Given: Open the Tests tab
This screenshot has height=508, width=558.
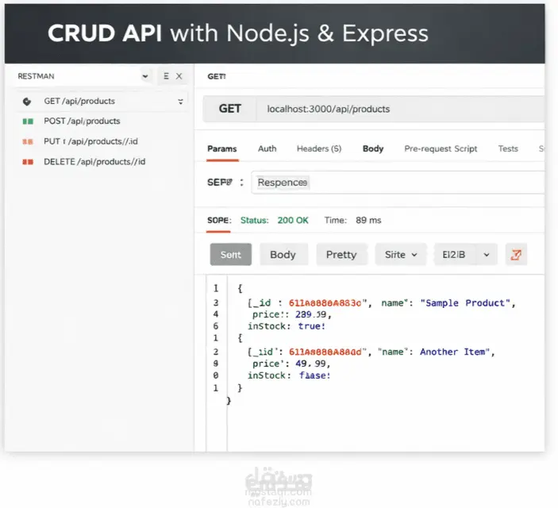Looking at the screenshot, I should tap(508, 148).
